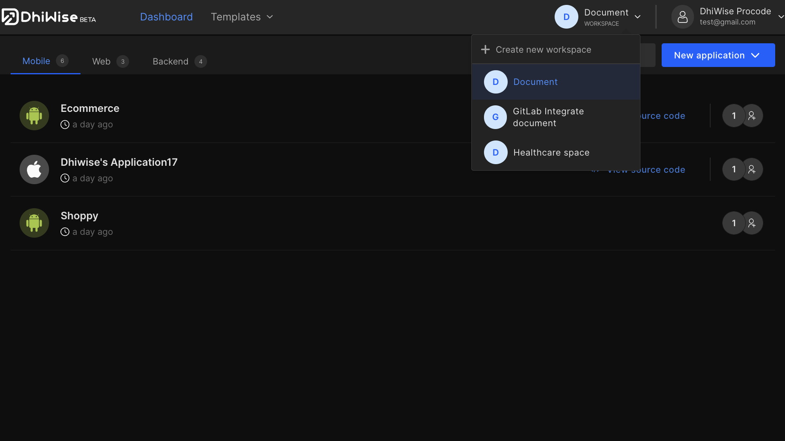This screenshot has height=441, width=785.
Task: Click the user profile avatar icon
Action: 682,17
